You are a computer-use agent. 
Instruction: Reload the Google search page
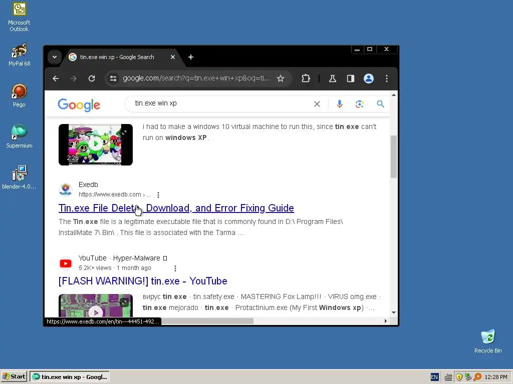[x=92, y=78]
